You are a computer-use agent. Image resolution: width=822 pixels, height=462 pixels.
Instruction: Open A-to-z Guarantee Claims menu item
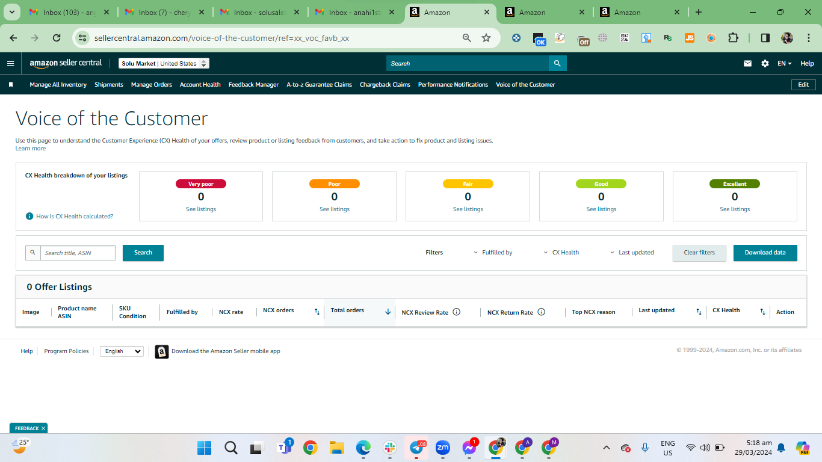click(x=320, y=85)
